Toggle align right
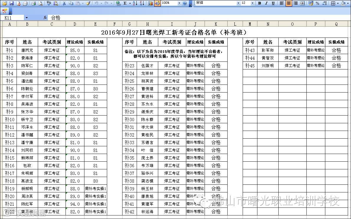 (296, 3)
